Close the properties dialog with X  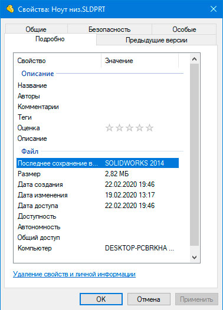click(x=214, y=9)
